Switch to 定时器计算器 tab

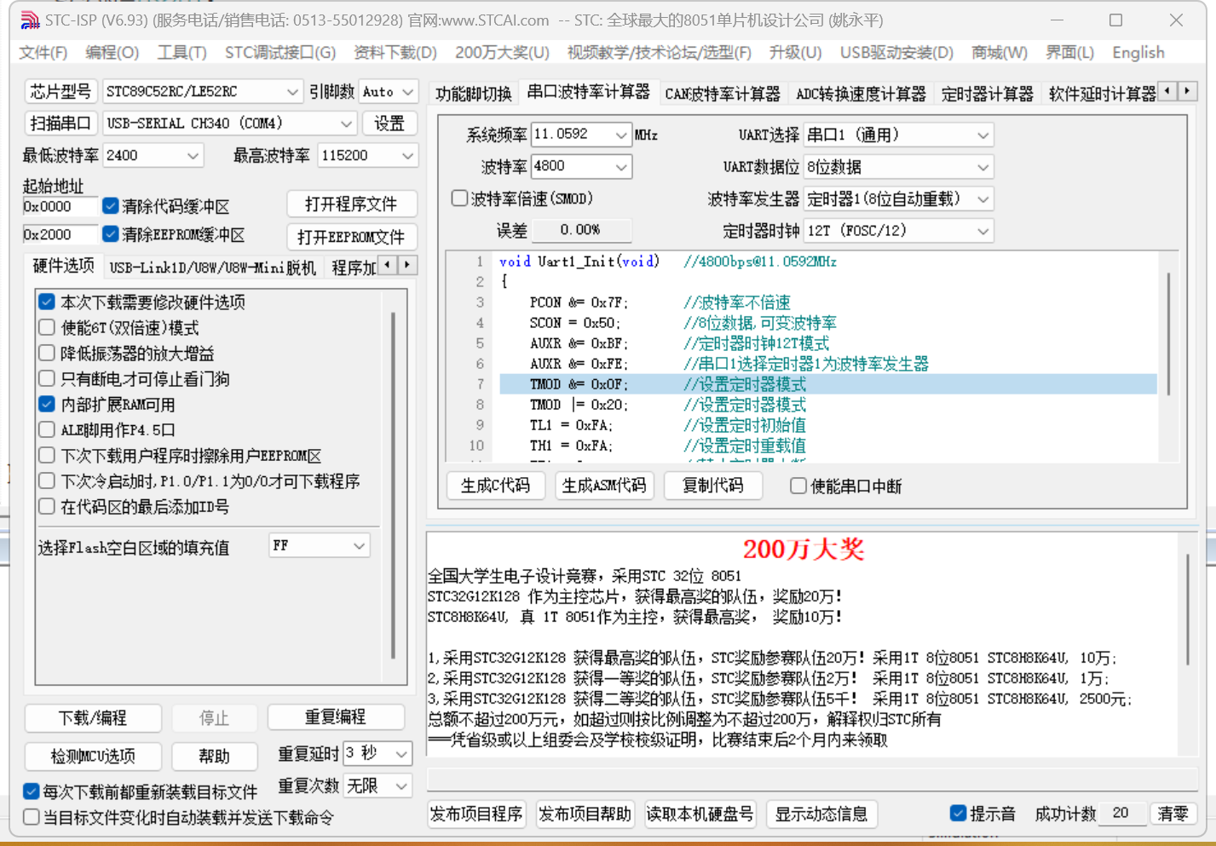click(x=987, y=94)
